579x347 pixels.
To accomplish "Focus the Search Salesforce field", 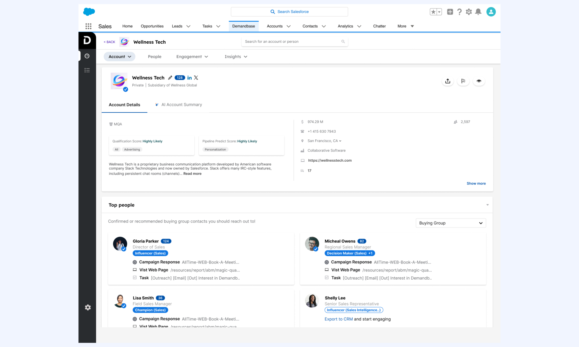I will point(289,12).
